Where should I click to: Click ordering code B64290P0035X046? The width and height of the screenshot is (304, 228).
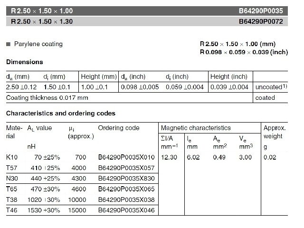coord(126,210)
